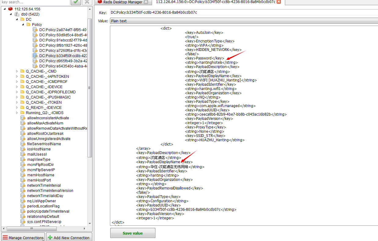Expand the Q_CACHE-_-IPUSHMAGIC folder
378x241 pixels.
tap(17, 97)
